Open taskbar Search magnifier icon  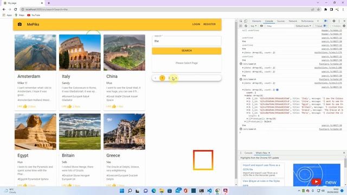(x=130, y=191)
